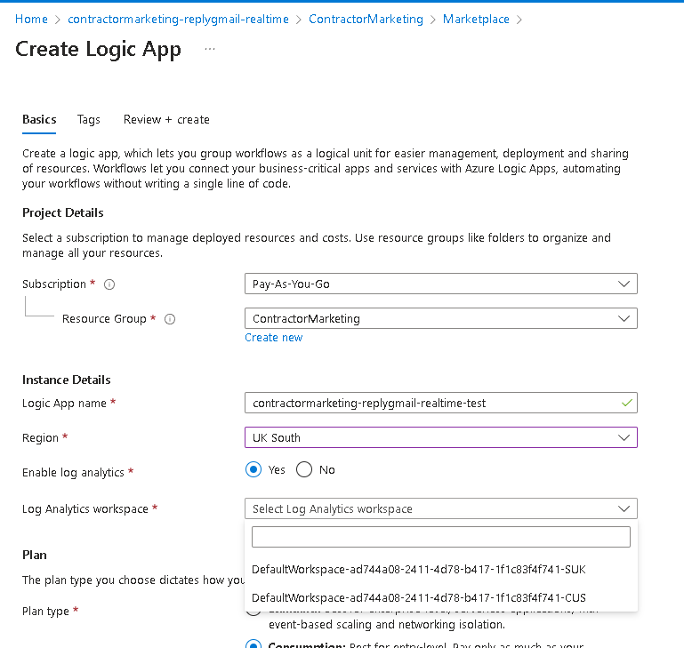The height and width of the screenshot is (648, 684).
Task: Choose the DefaultWorkspace ending in CUS
Action: click(x=440, y=598)
